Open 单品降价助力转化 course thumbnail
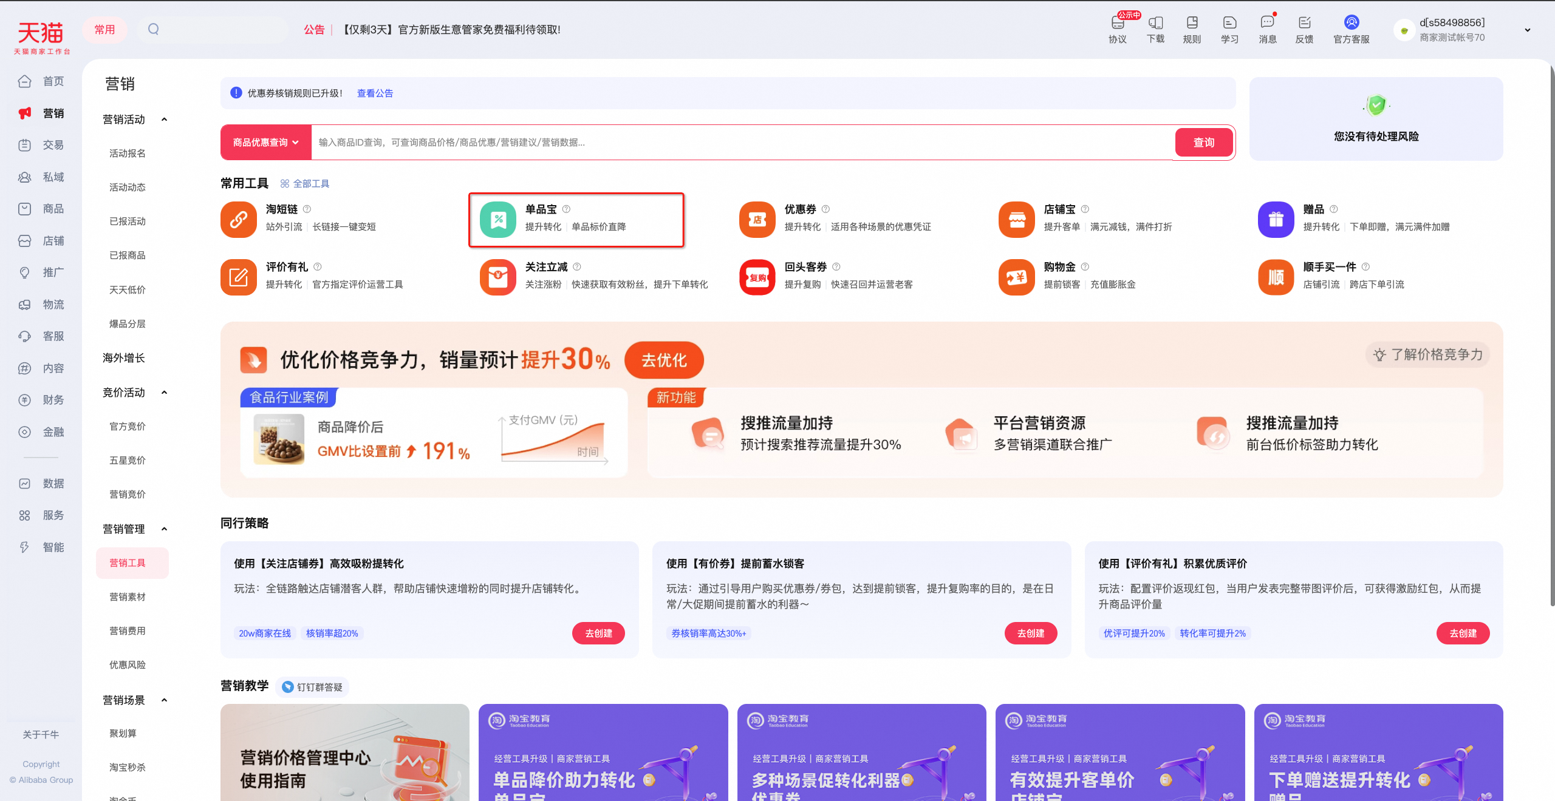This screenshot has width=1555, height=801. [x=603, y=752]
